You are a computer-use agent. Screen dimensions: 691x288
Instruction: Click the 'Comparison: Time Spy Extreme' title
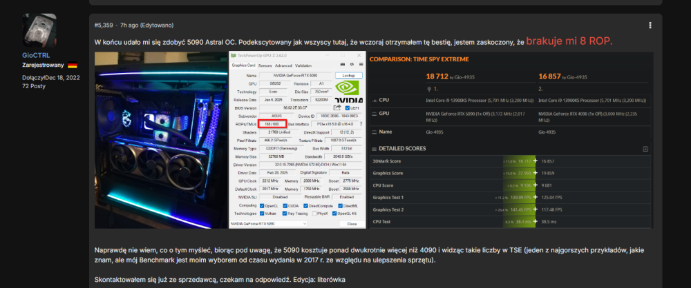(419, 59)
